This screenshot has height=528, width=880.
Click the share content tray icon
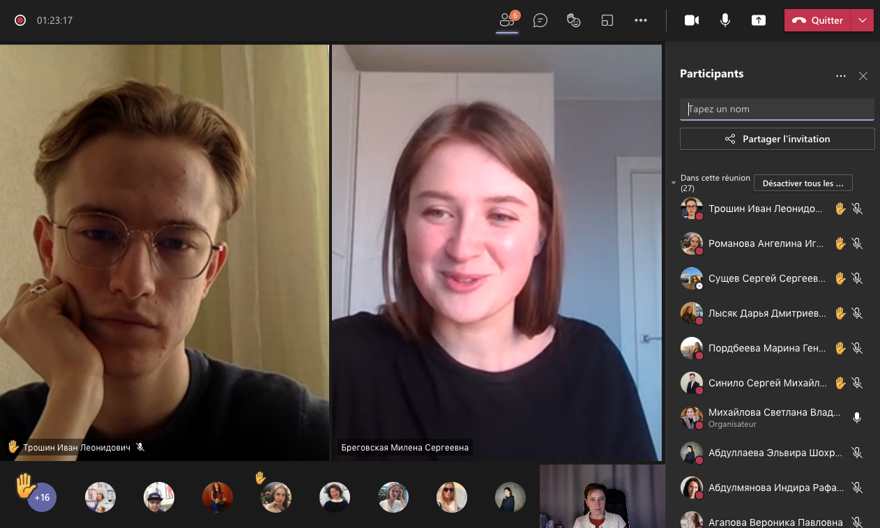(758, 20)
